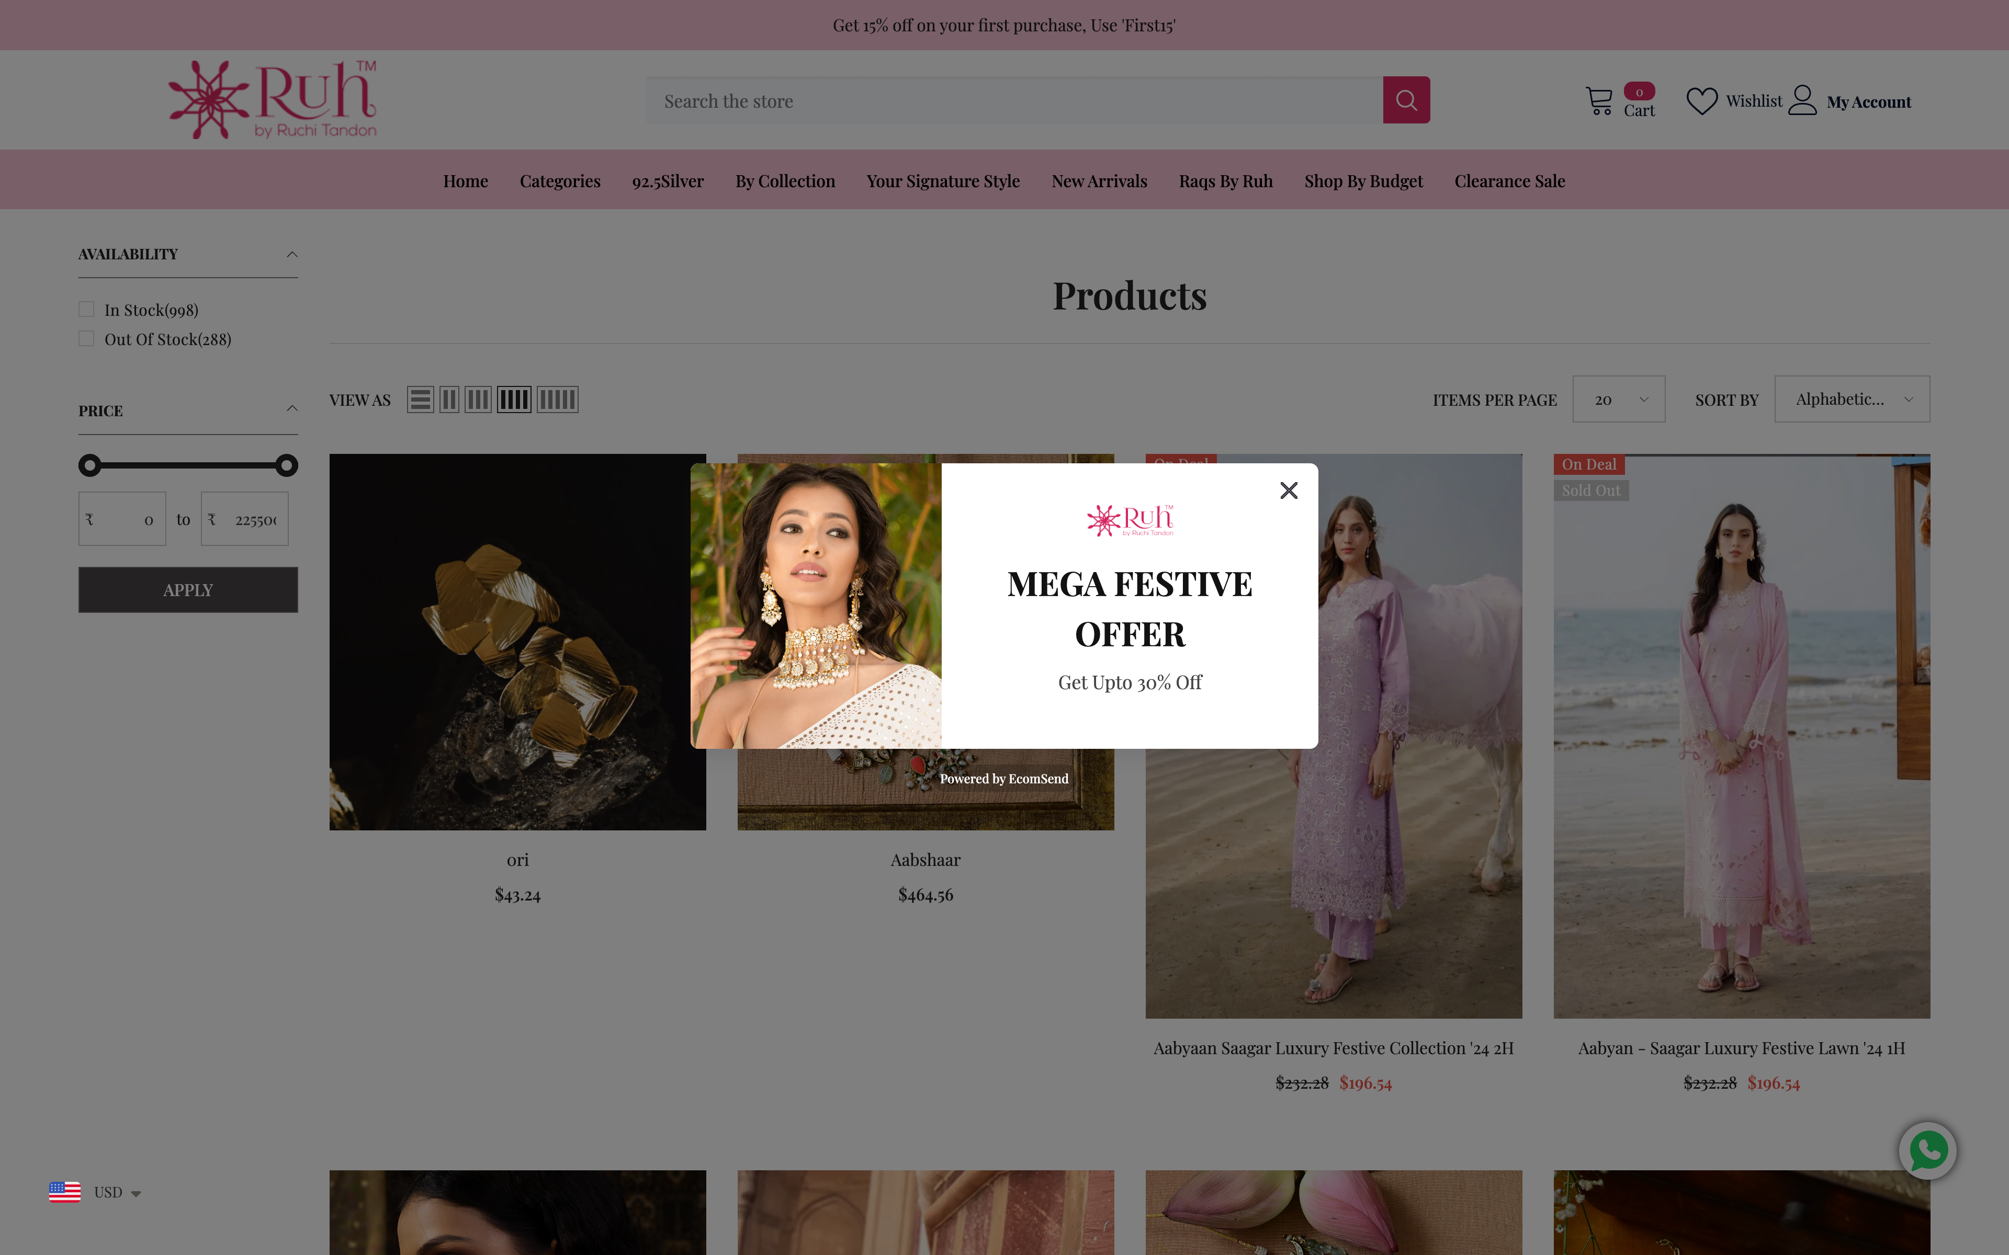Click the $464.56 Aabshaar price
The height and width of the screenshot is (1255, 2009).
click(925, 895)
